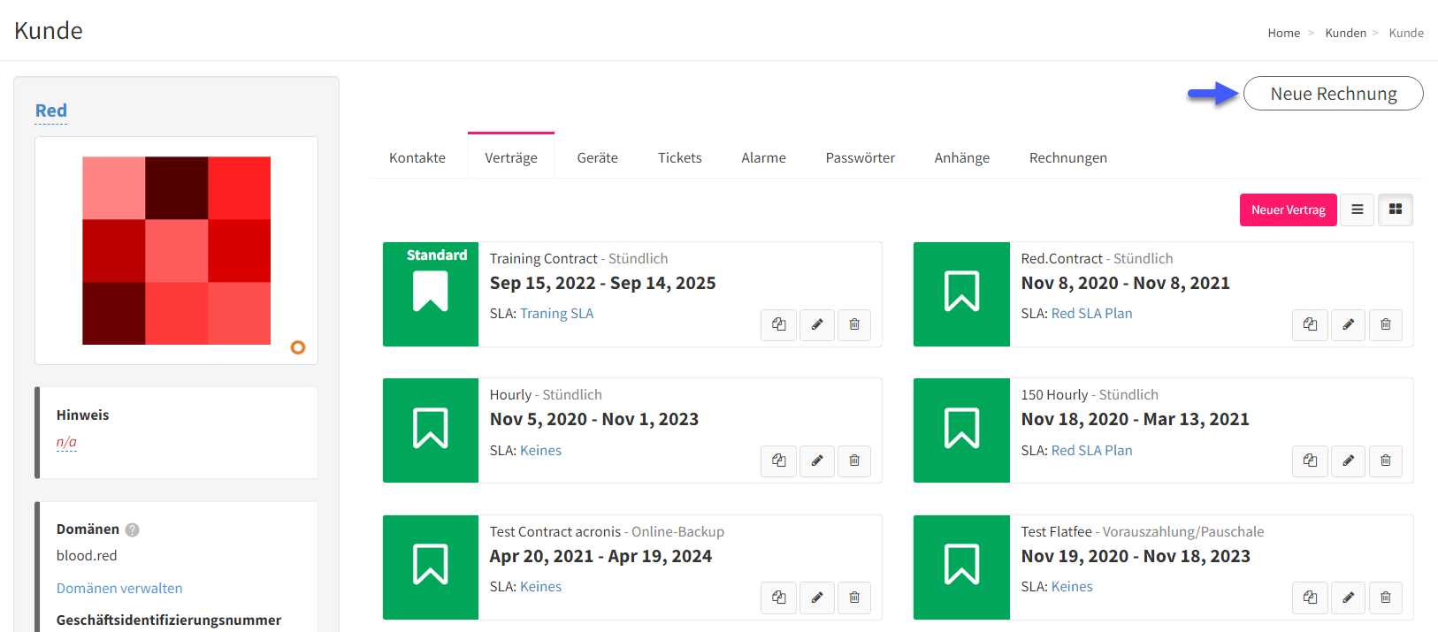
Task: Click the bookmark icon of Hourly contract
Action: [431, 428]
